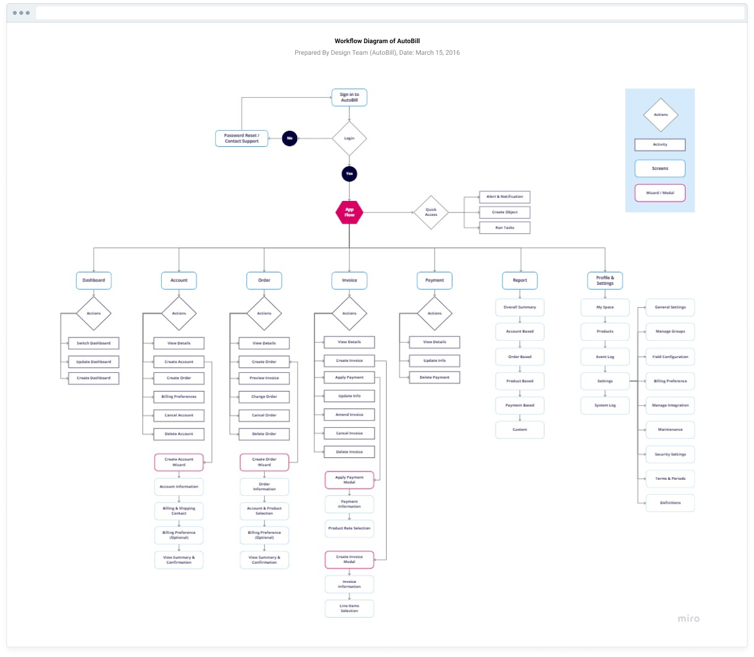The height and width of the screenshot is (657, 754).
Task: Select the Dashboard screen node
Action: coord(94,280)
